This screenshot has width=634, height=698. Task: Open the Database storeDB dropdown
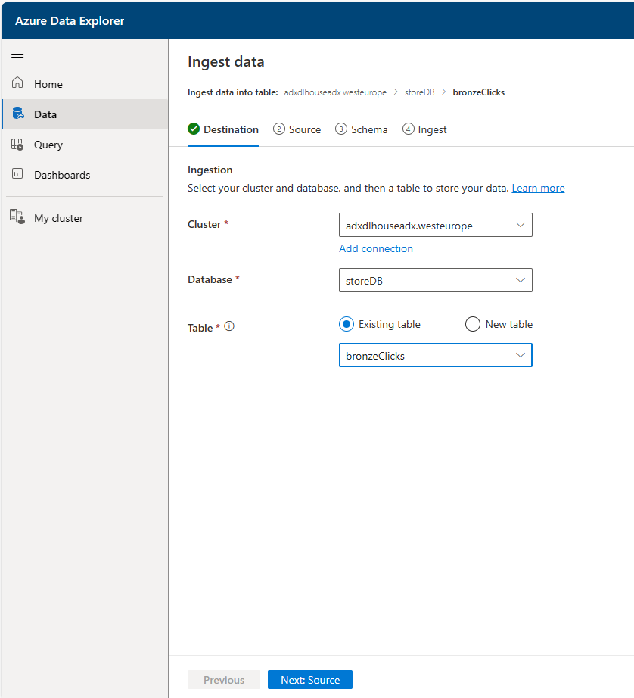[436, 280]
